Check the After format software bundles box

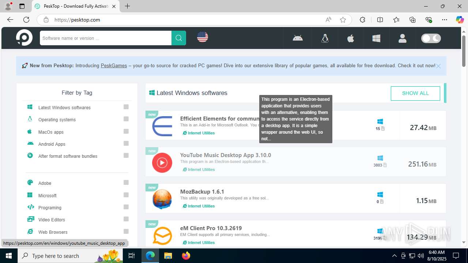(x=126, y=155)
